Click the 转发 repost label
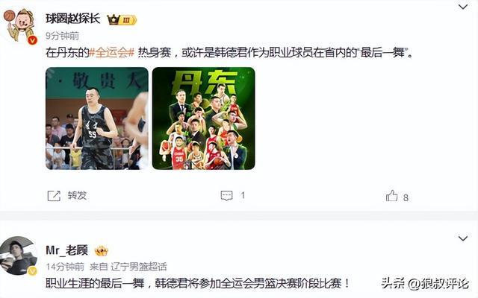Viewport: 478px width, 298px height. coord(77,195)
